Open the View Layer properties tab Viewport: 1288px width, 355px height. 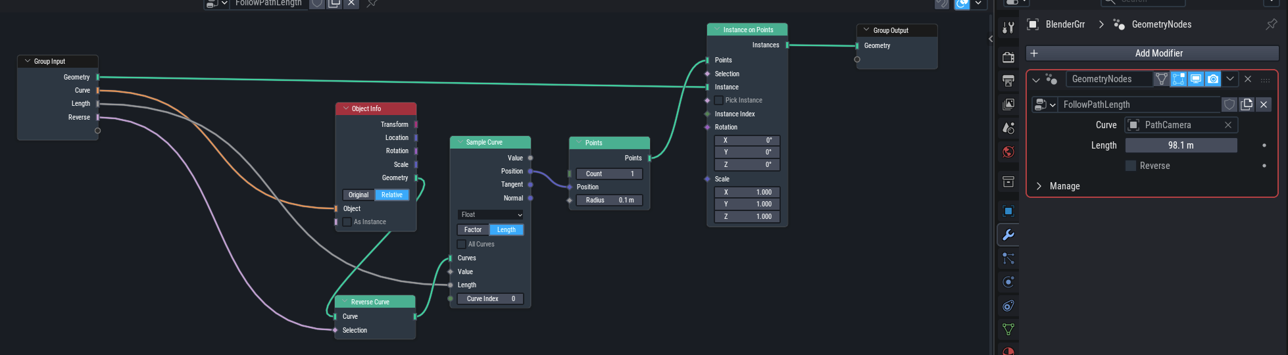1008,104
